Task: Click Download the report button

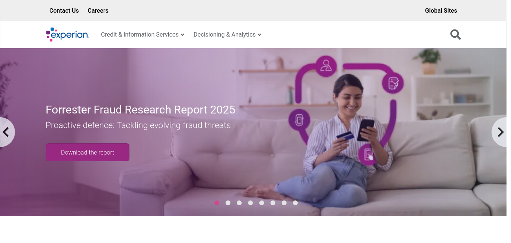Action: coord(88,152)
